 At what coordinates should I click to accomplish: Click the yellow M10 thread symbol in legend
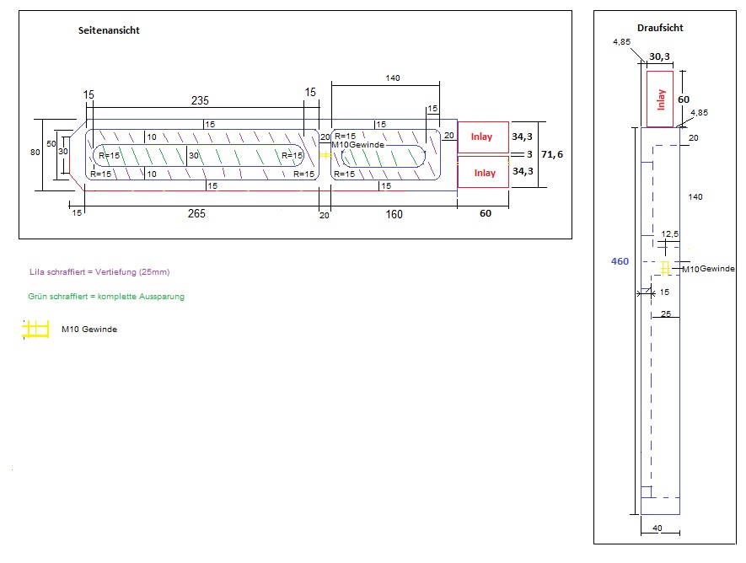35,329
